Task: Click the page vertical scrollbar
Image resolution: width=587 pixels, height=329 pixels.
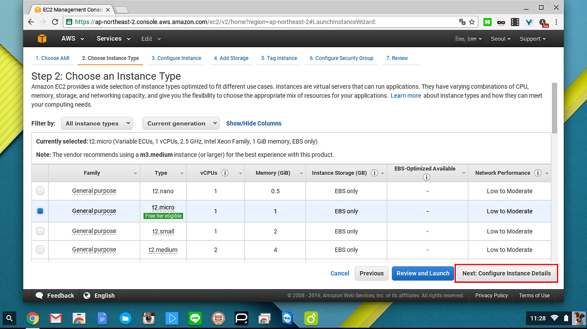Action: pyautogui.click(x=554, y=108)
